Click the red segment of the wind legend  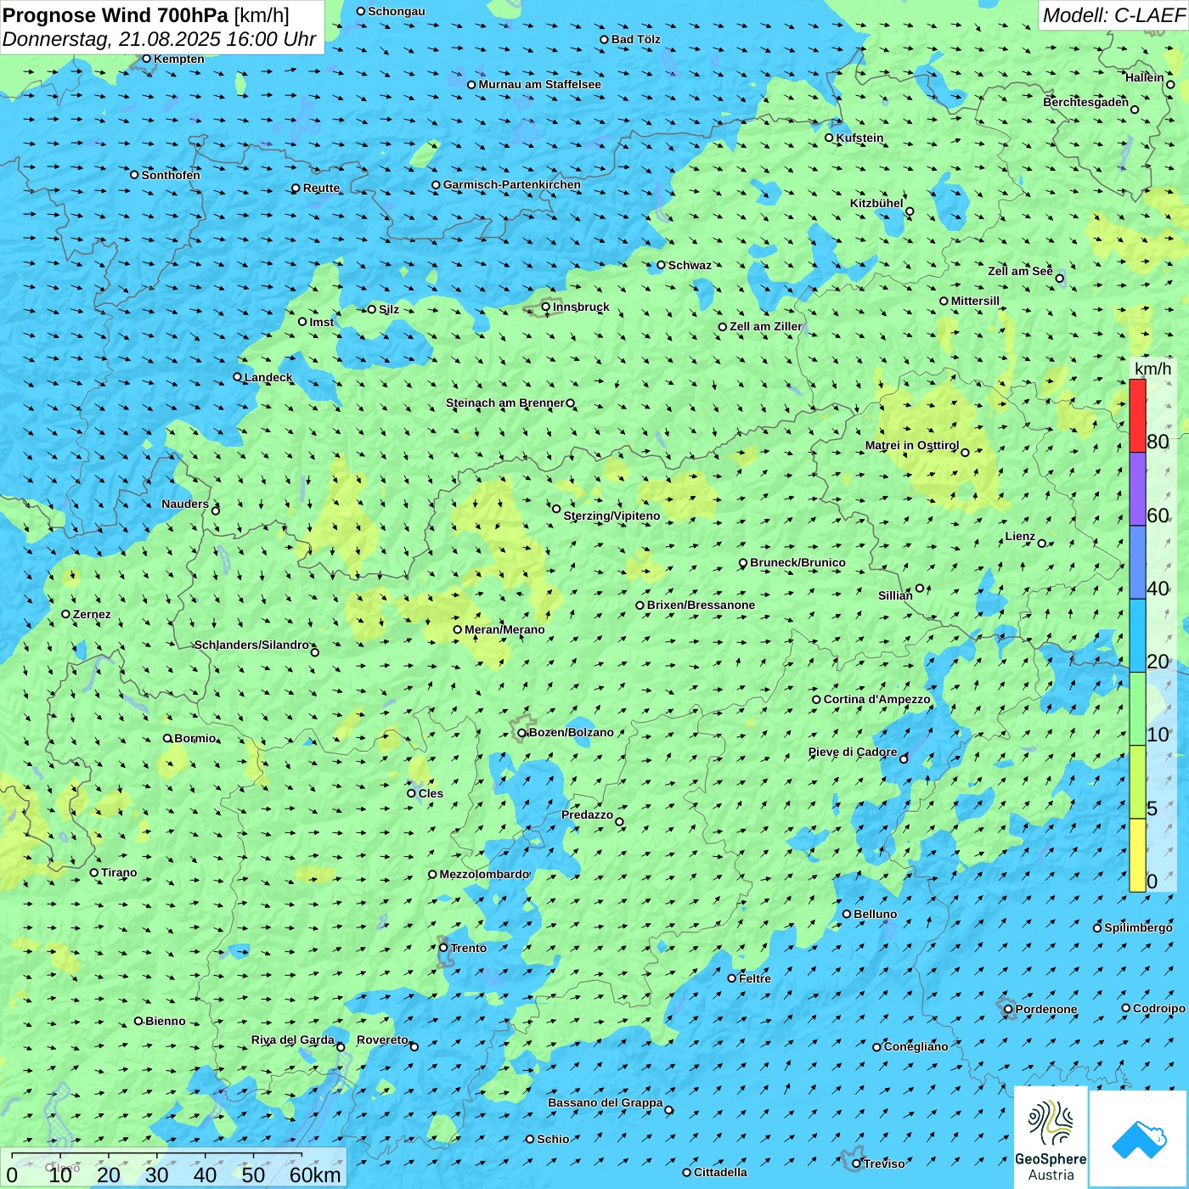click(1137, 415)
